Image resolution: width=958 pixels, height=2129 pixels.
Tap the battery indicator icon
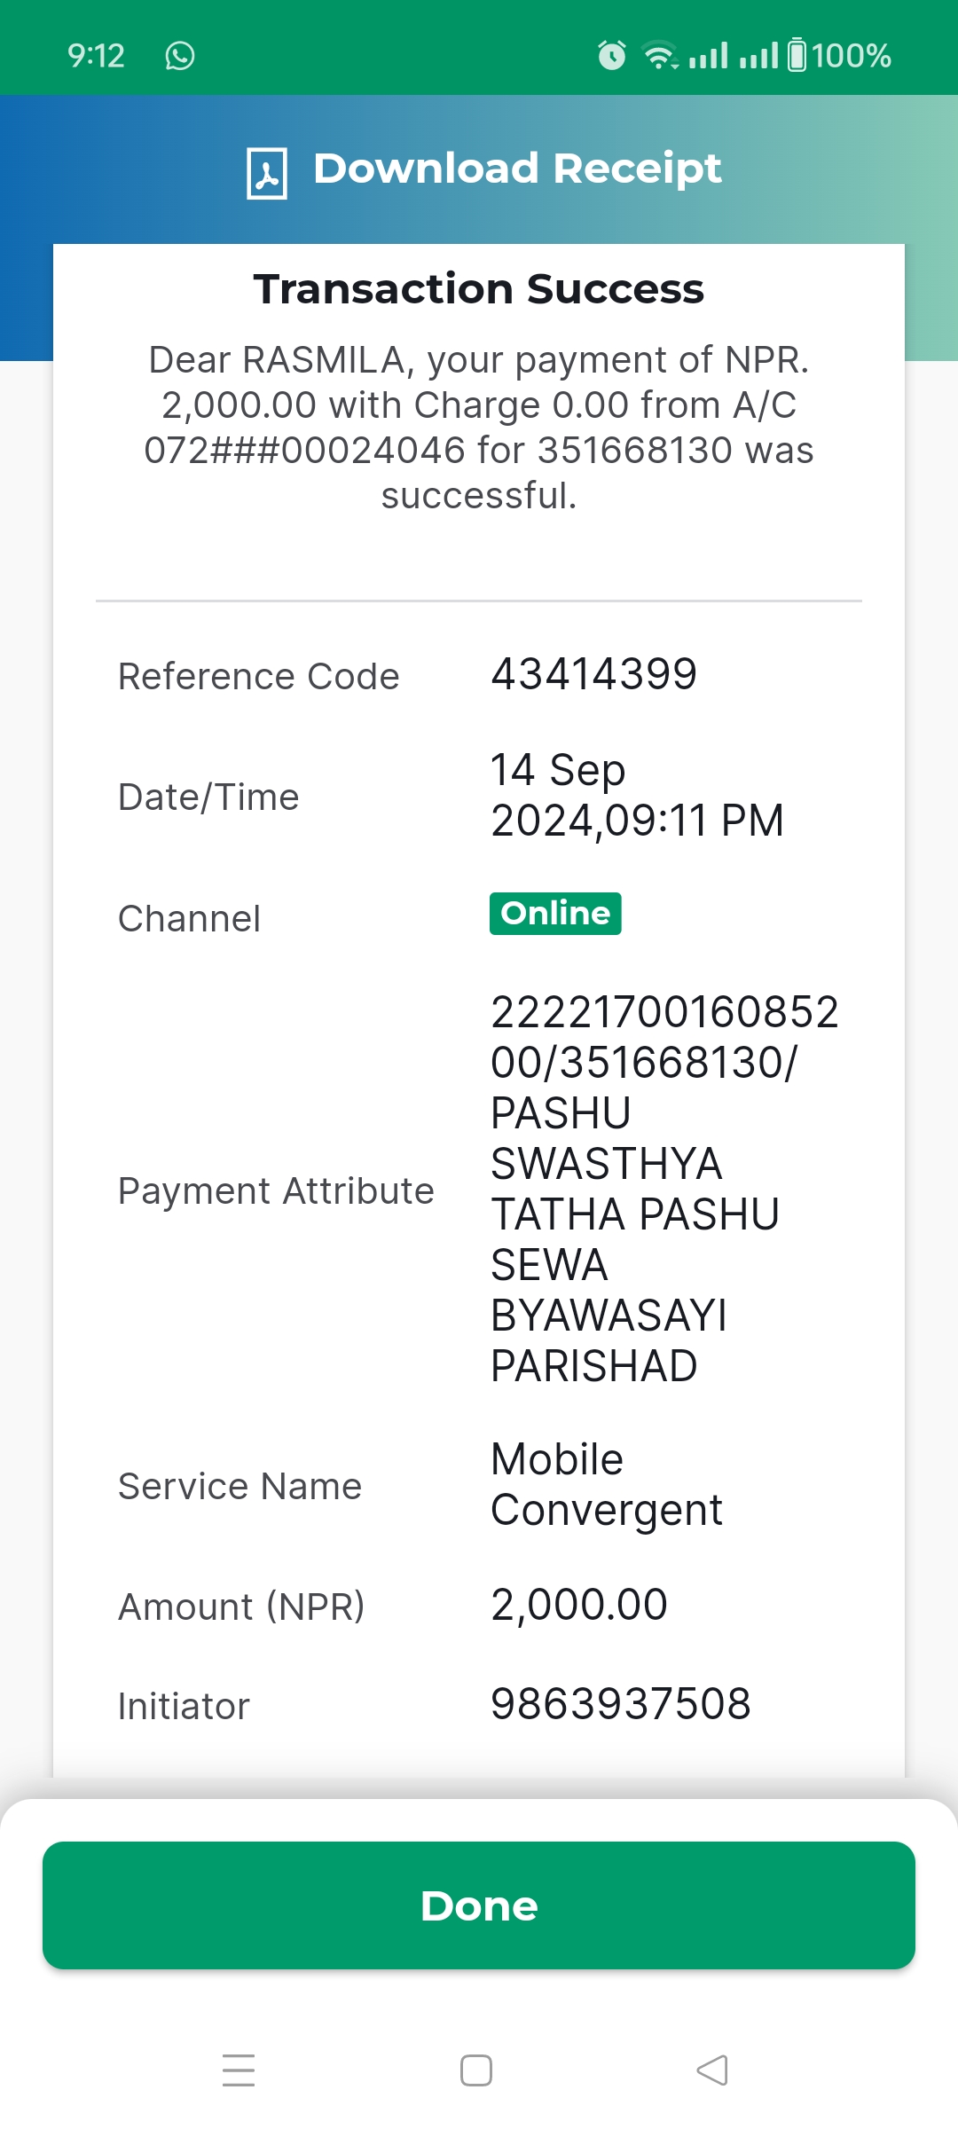tap(797, 55)
